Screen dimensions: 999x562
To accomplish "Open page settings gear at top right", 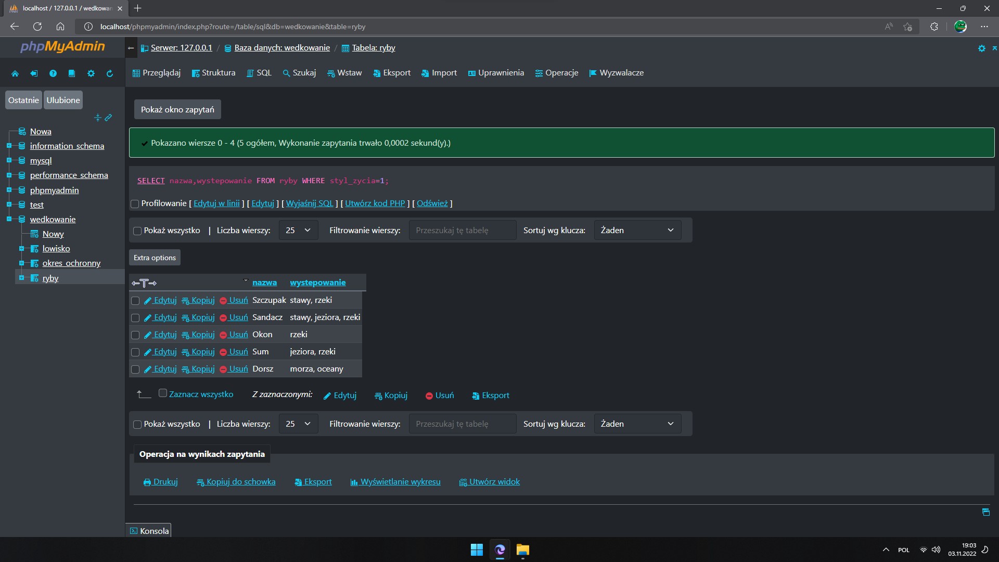I will [x=981, y=48].
